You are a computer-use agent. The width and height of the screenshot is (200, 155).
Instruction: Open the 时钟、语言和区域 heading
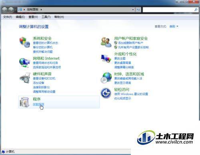tap(129, 74)
